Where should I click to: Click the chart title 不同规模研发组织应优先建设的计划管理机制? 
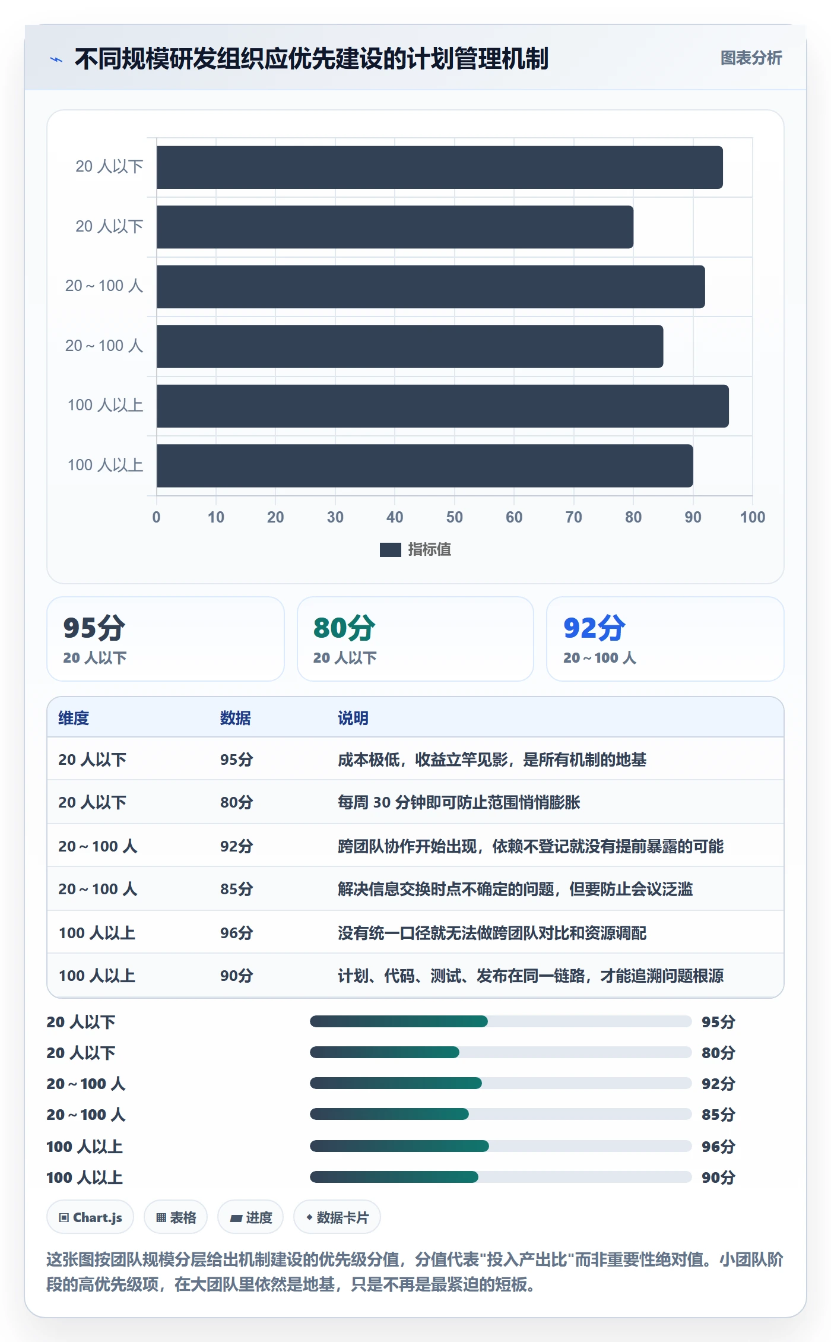coord(312,59)
